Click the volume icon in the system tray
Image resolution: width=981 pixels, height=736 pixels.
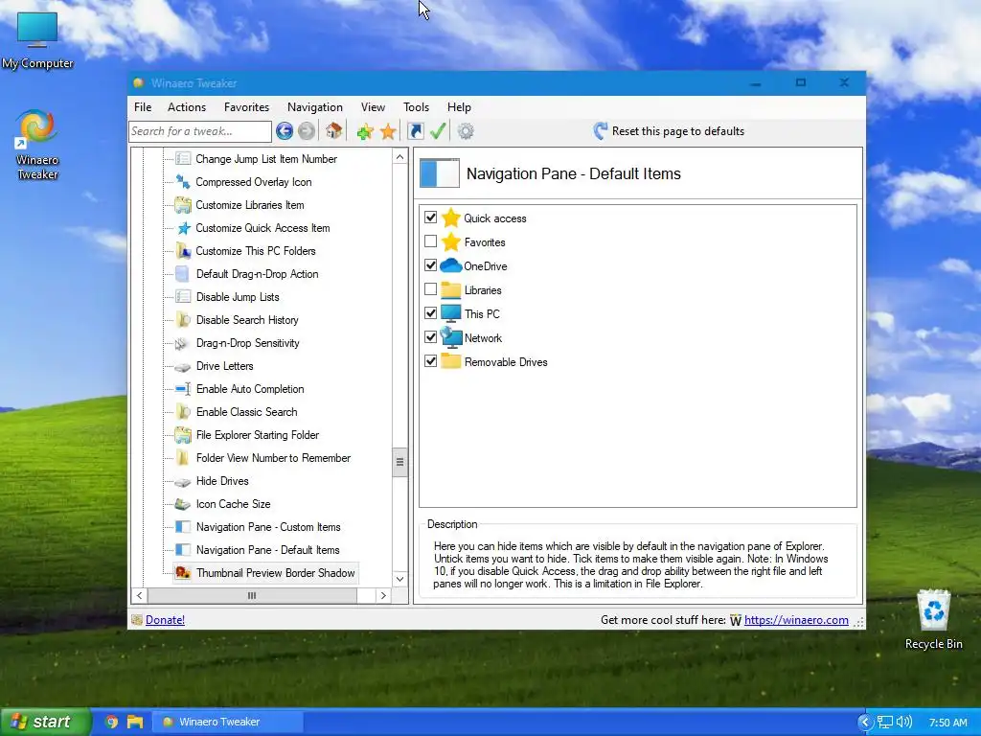pos(903,723)
